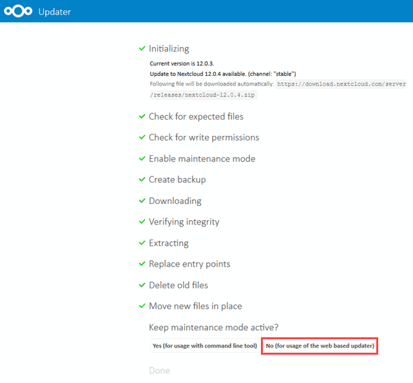Viewport: 413px width, 383px height.
Task: Select Move new files in place heading
Action: click(195, 306)
